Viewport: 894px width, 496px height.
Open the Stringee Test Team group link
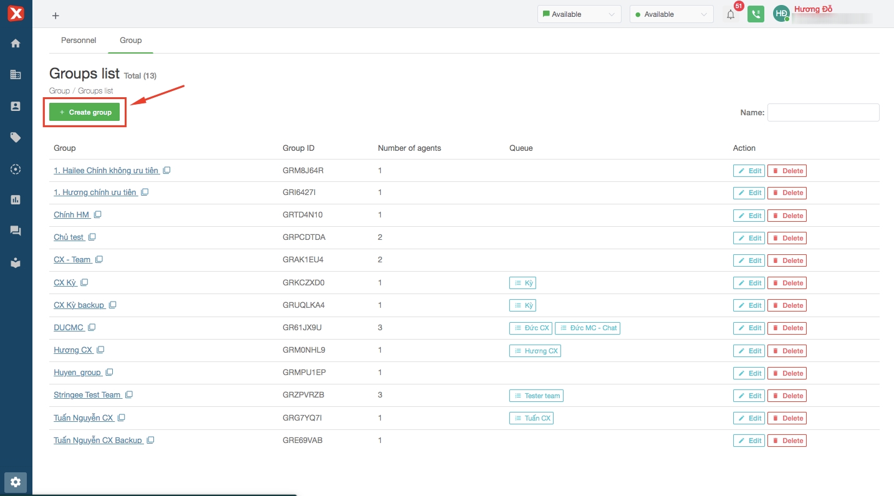87,395
